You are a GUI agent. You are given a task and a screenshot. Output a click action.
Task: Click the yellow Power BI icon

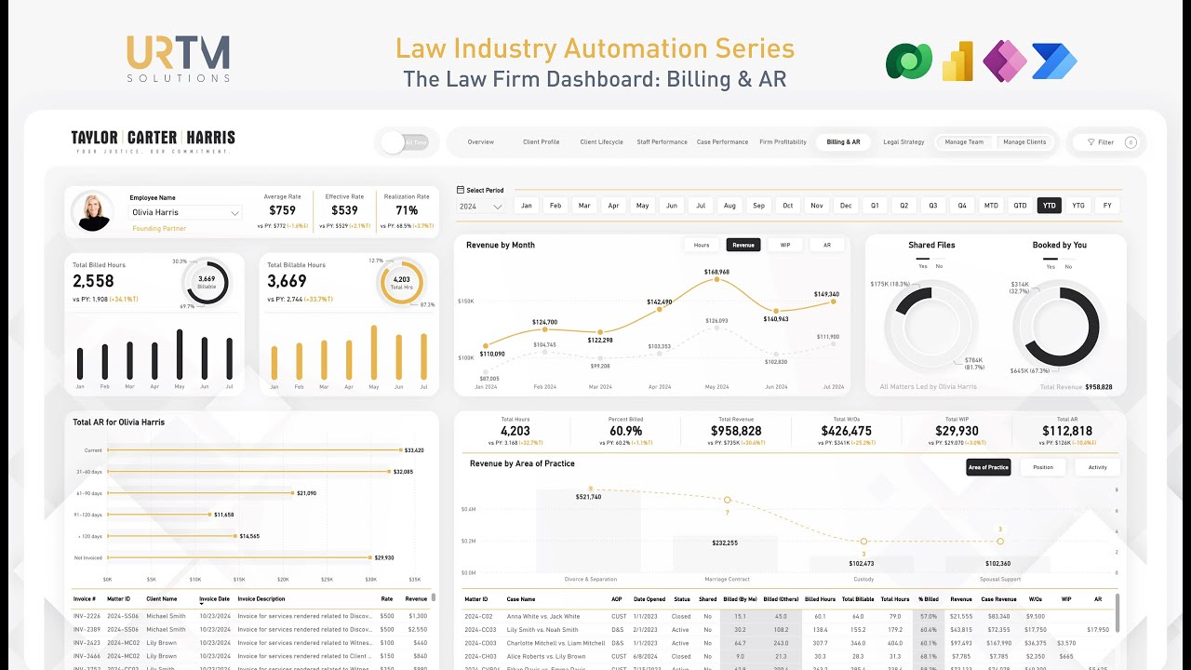957,61
